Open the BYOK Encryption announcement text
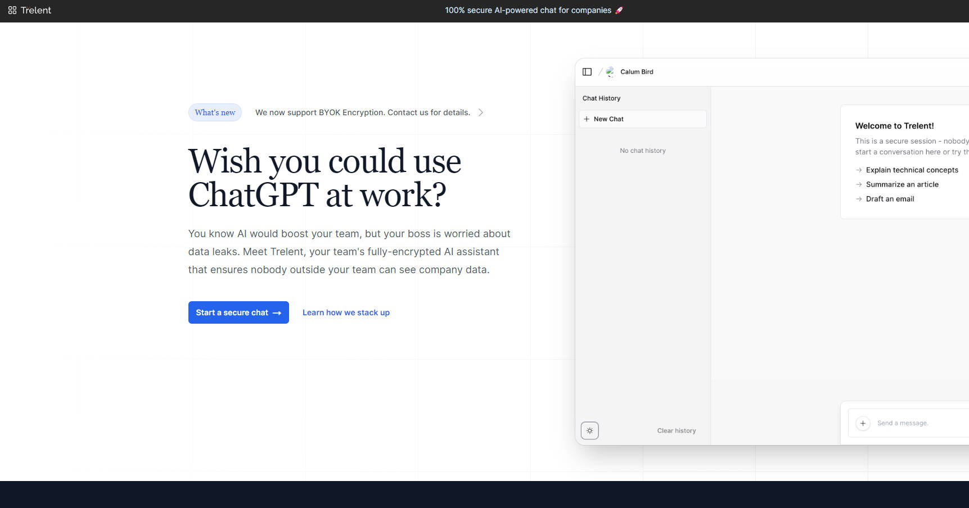 tap(362, 112)
